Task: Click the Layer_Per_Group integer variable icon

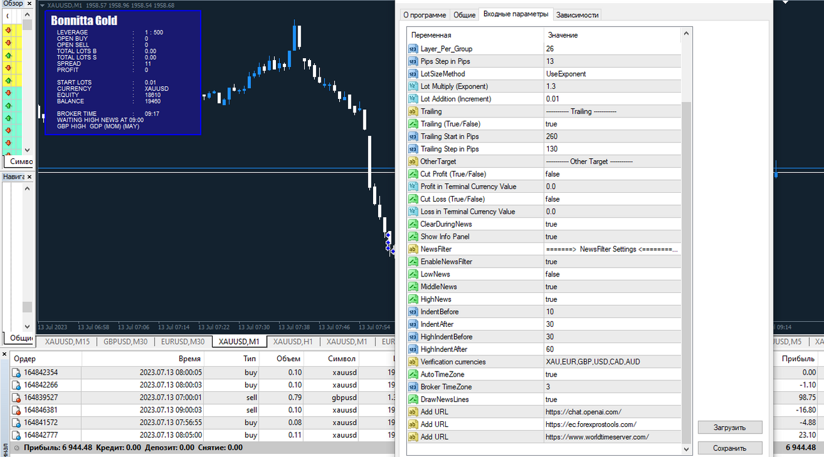Action: point(413,49)
